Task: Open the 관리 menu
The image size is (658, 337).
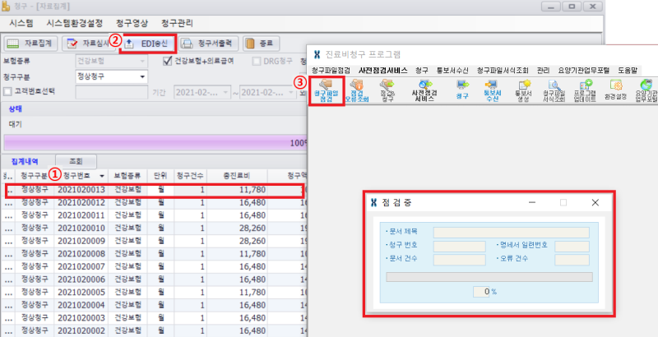Action: [543, 71]
